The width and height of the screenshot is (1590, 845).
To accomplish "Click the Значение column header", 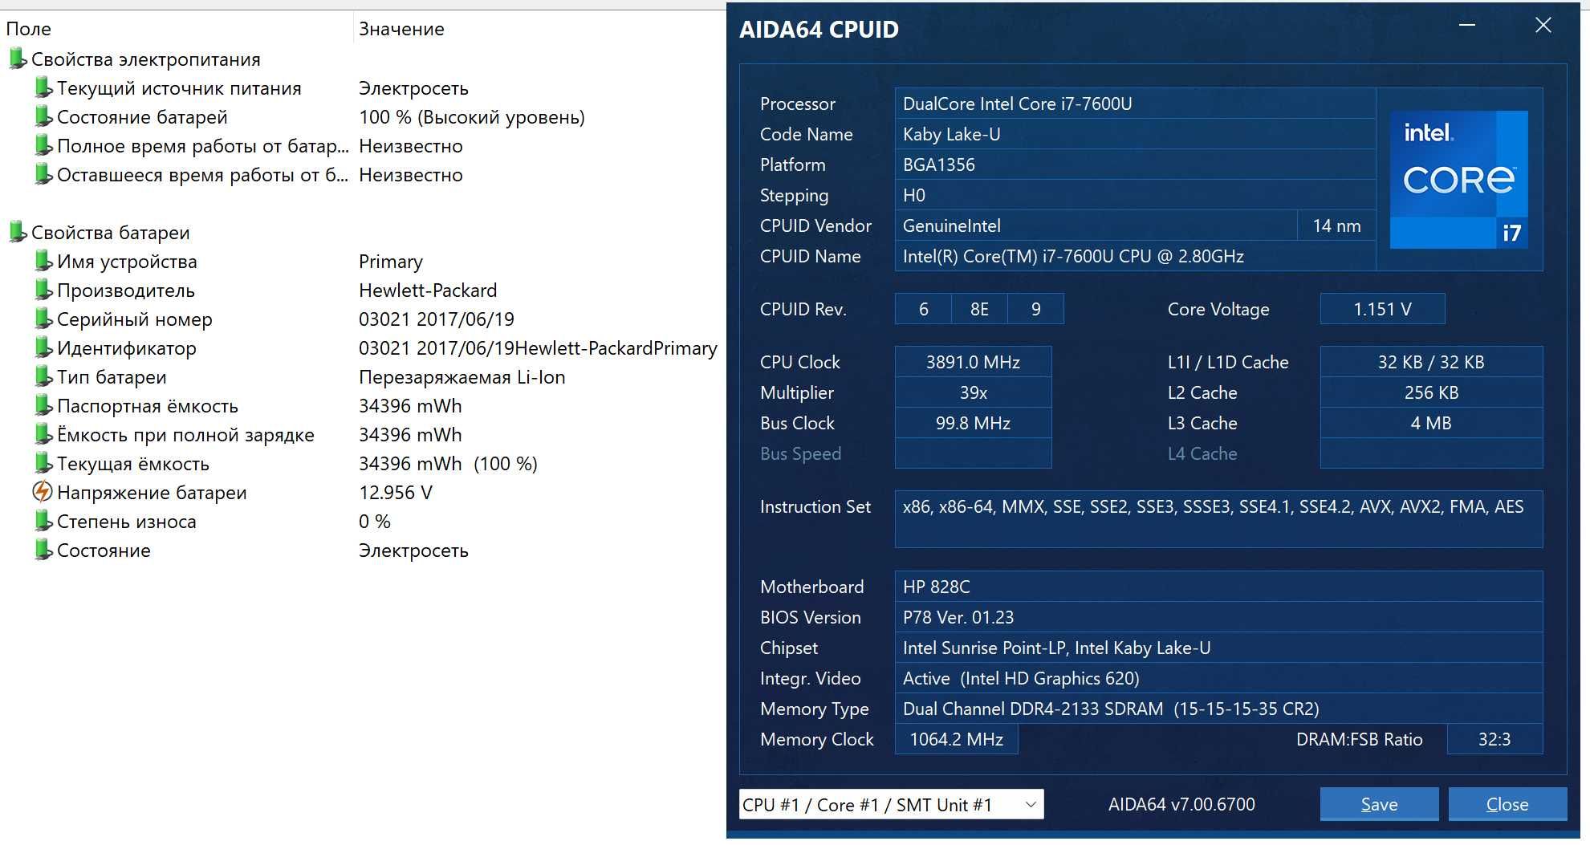I will click(x=401, y=29).
